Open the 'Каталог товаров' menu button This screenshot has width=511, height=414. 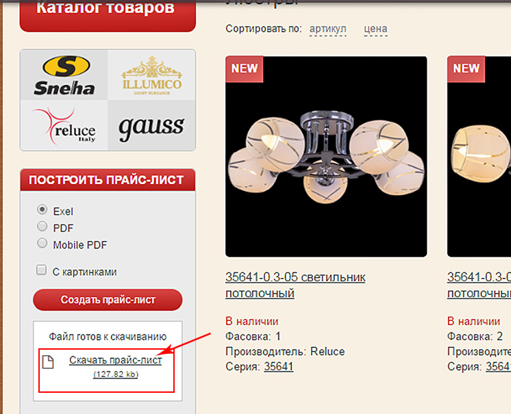coord(108,13)
